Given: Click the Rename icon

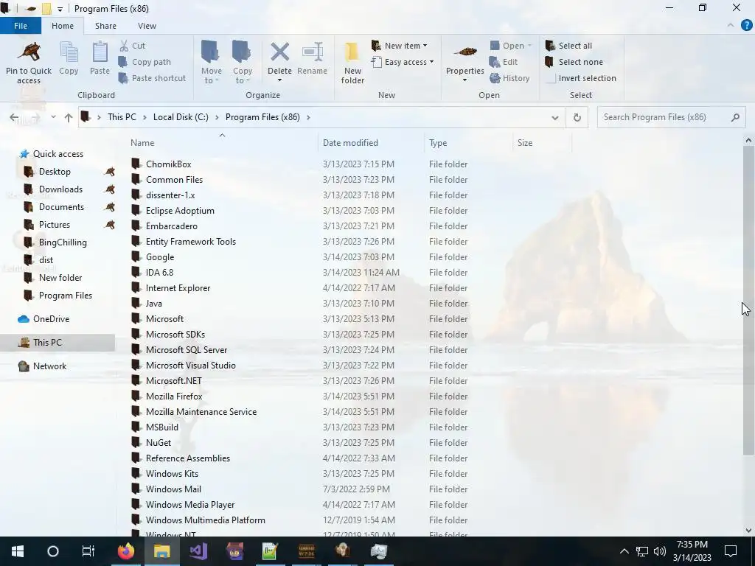Looking at the screenshot, I should click(313, 52).
